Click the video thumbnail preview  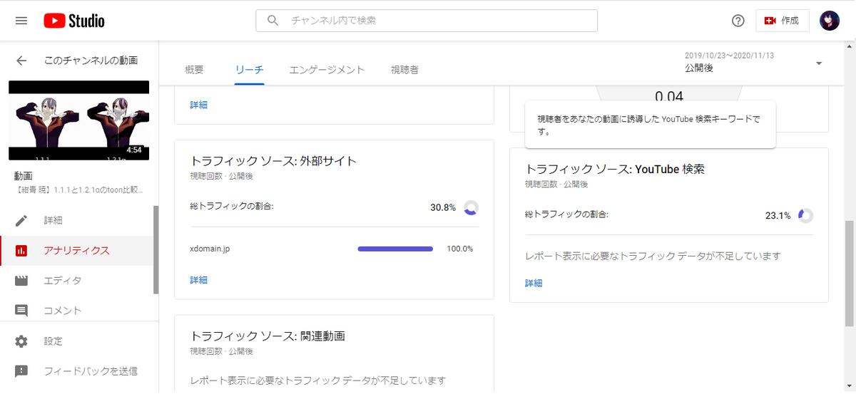tap(78, 120)
